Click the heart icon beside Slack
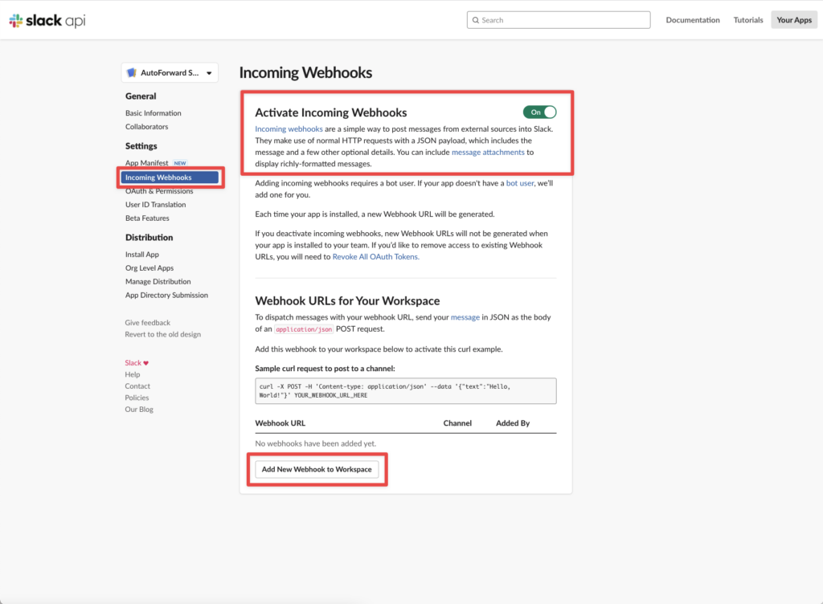Image resolution: width=823 pixels, height=604 pixels. 146,363
